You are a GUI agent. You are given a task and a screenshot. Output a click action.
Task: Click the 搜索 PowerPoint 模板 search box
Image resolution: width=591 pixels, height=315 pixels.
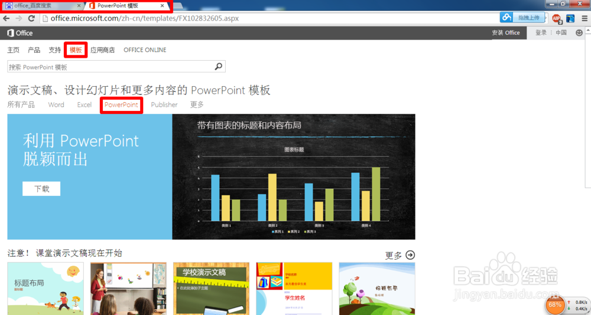tap(116, 67)
